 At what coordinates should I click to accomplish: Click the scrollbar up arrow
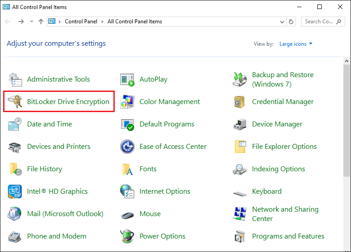(x=347, y=61)
